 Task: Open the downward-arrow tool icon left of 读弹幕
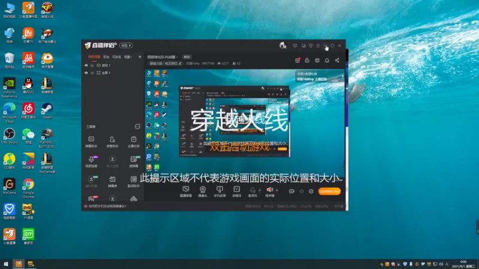click(112, 161)
